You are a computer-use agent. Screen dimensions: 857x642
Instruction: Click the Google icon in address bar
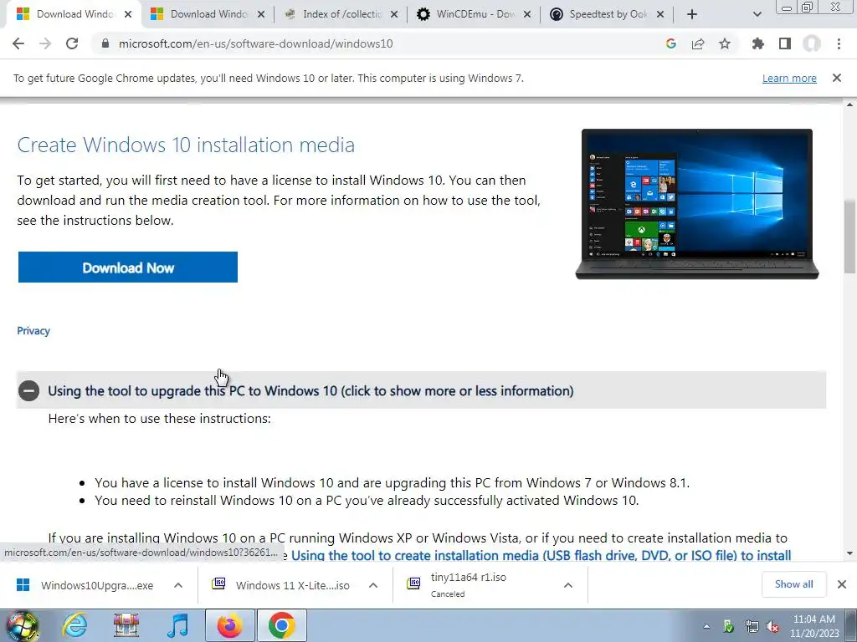(x=670, y=43)
